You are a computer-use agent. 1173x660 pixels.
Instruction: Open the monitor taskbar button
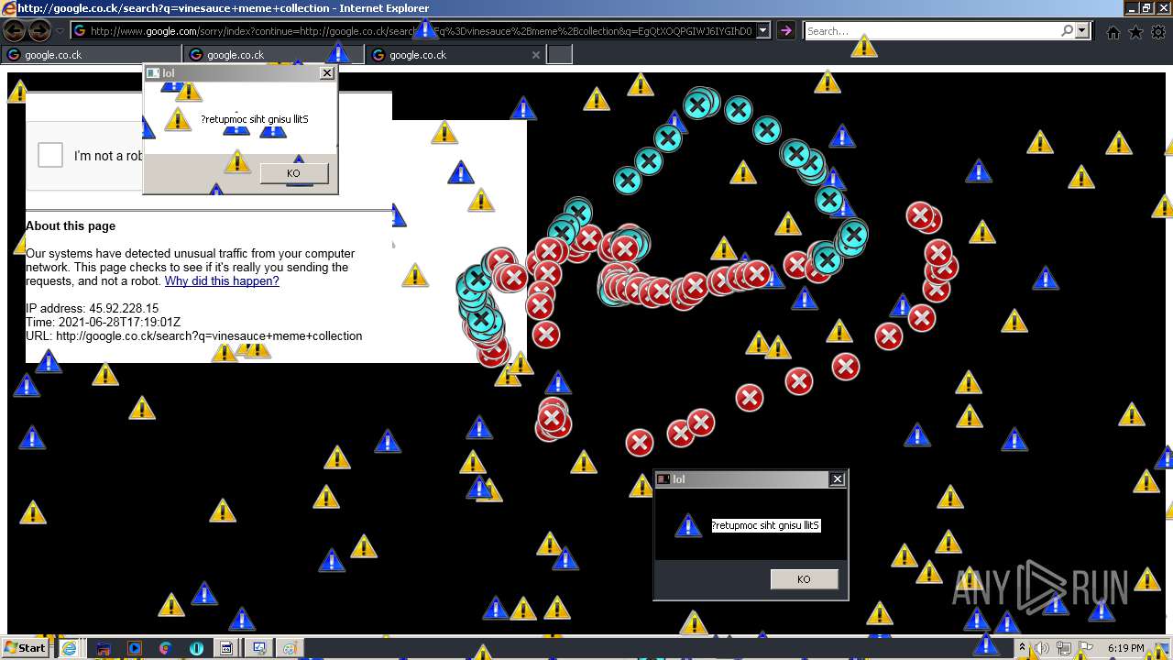click(259, 648)
